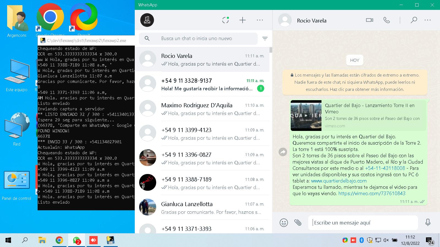
Task: Open emoji picker in message bar
Action: 284,223
